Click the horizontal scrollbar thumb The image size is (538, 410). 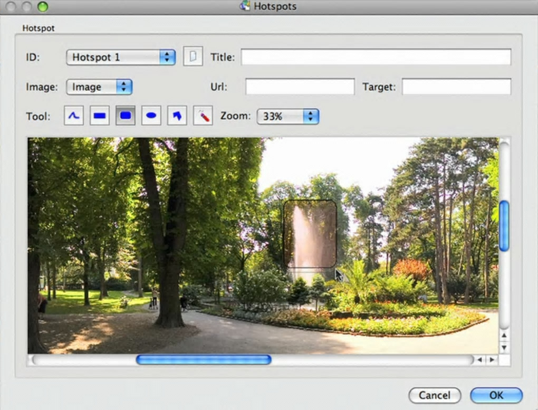click(204, 360)
